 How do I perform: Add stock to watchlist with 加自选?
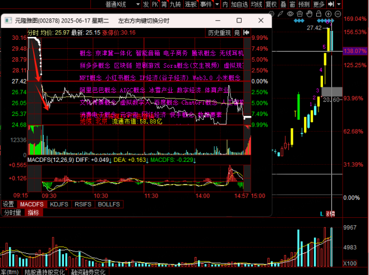coord(239,4)
